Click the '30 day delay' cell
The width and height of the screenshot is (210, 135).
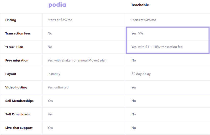point(141,74)
